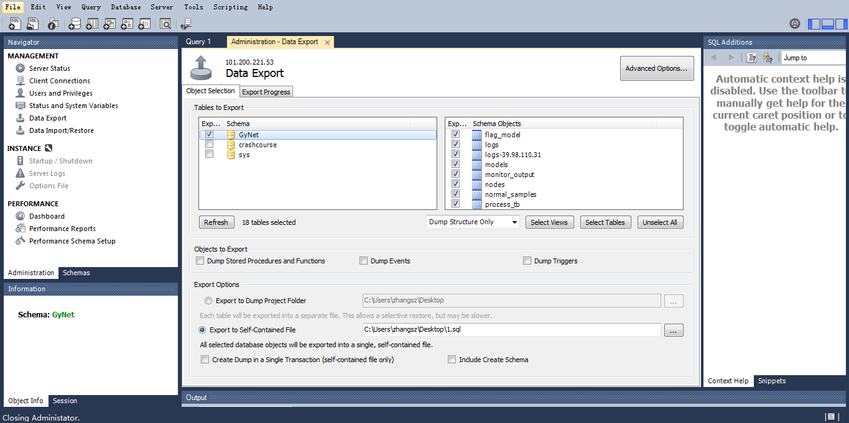Check the crashcourse schema export box
Screen dimensions: 849x423
click(x=210, y=145)
